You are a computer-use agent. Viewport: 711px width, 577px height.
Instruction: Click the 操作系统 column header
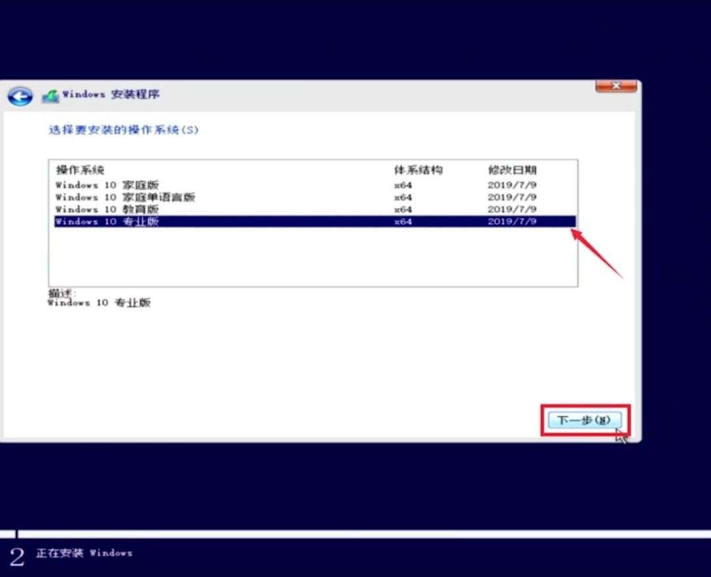80,170
